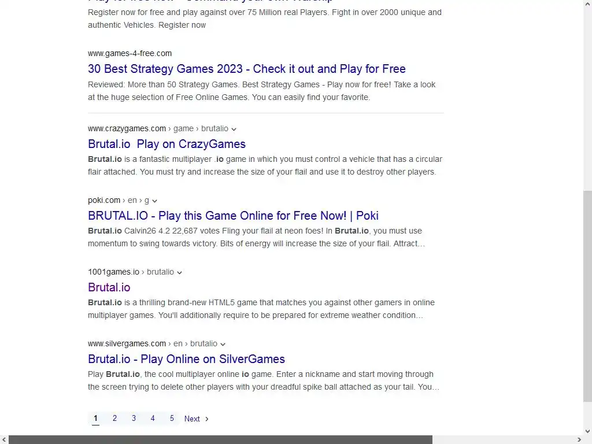Image resolution: width=592 pixels, height=444 pixels.
Task: Click 'Brutal.io is a fantastic multiplayer' snippet
Action: [265, 165]
